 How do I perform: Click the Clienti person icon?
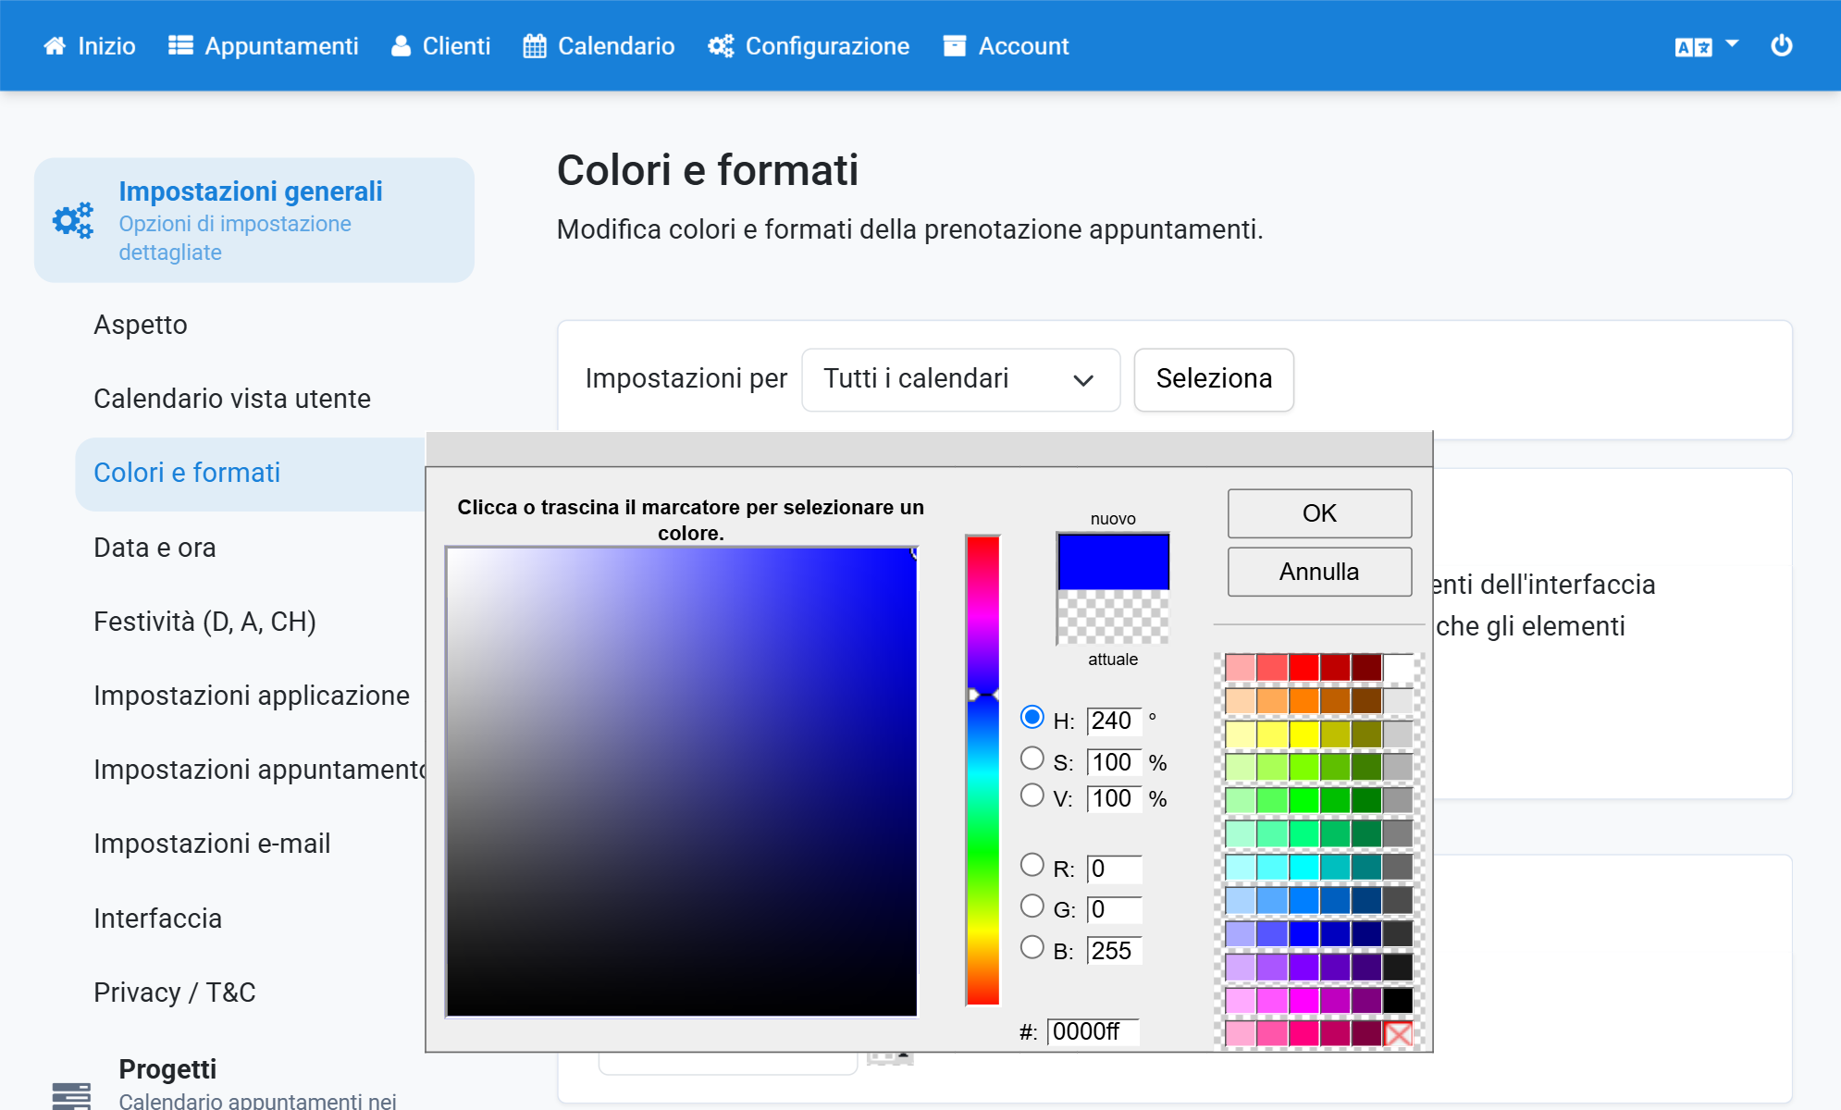(x=401, y=46)
